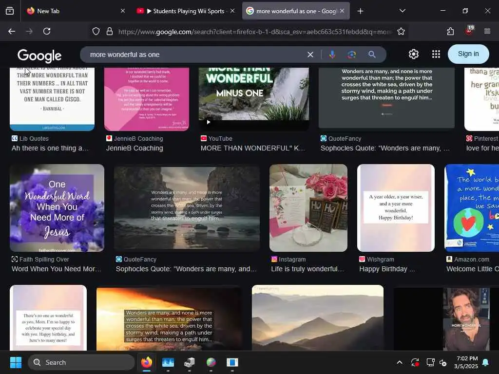Follow Word When You Need More link
Screen dimensions: 499x374
[57, 269]
